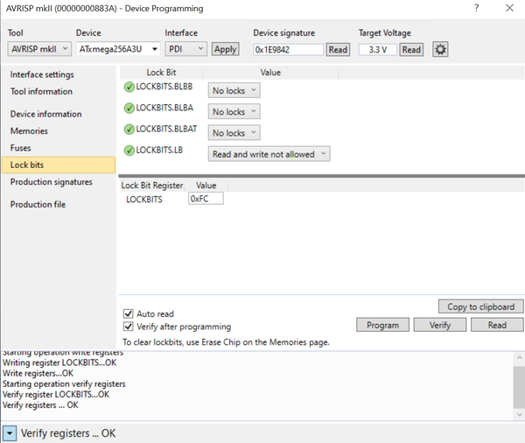Screen dimensions: 525x443
Task: Click Read next to Device signature
Action: click(338, 50)
